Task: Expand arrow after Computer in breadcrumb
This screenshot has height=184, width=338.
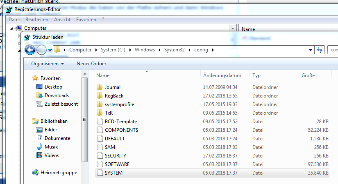Action: tap(96, 50)
